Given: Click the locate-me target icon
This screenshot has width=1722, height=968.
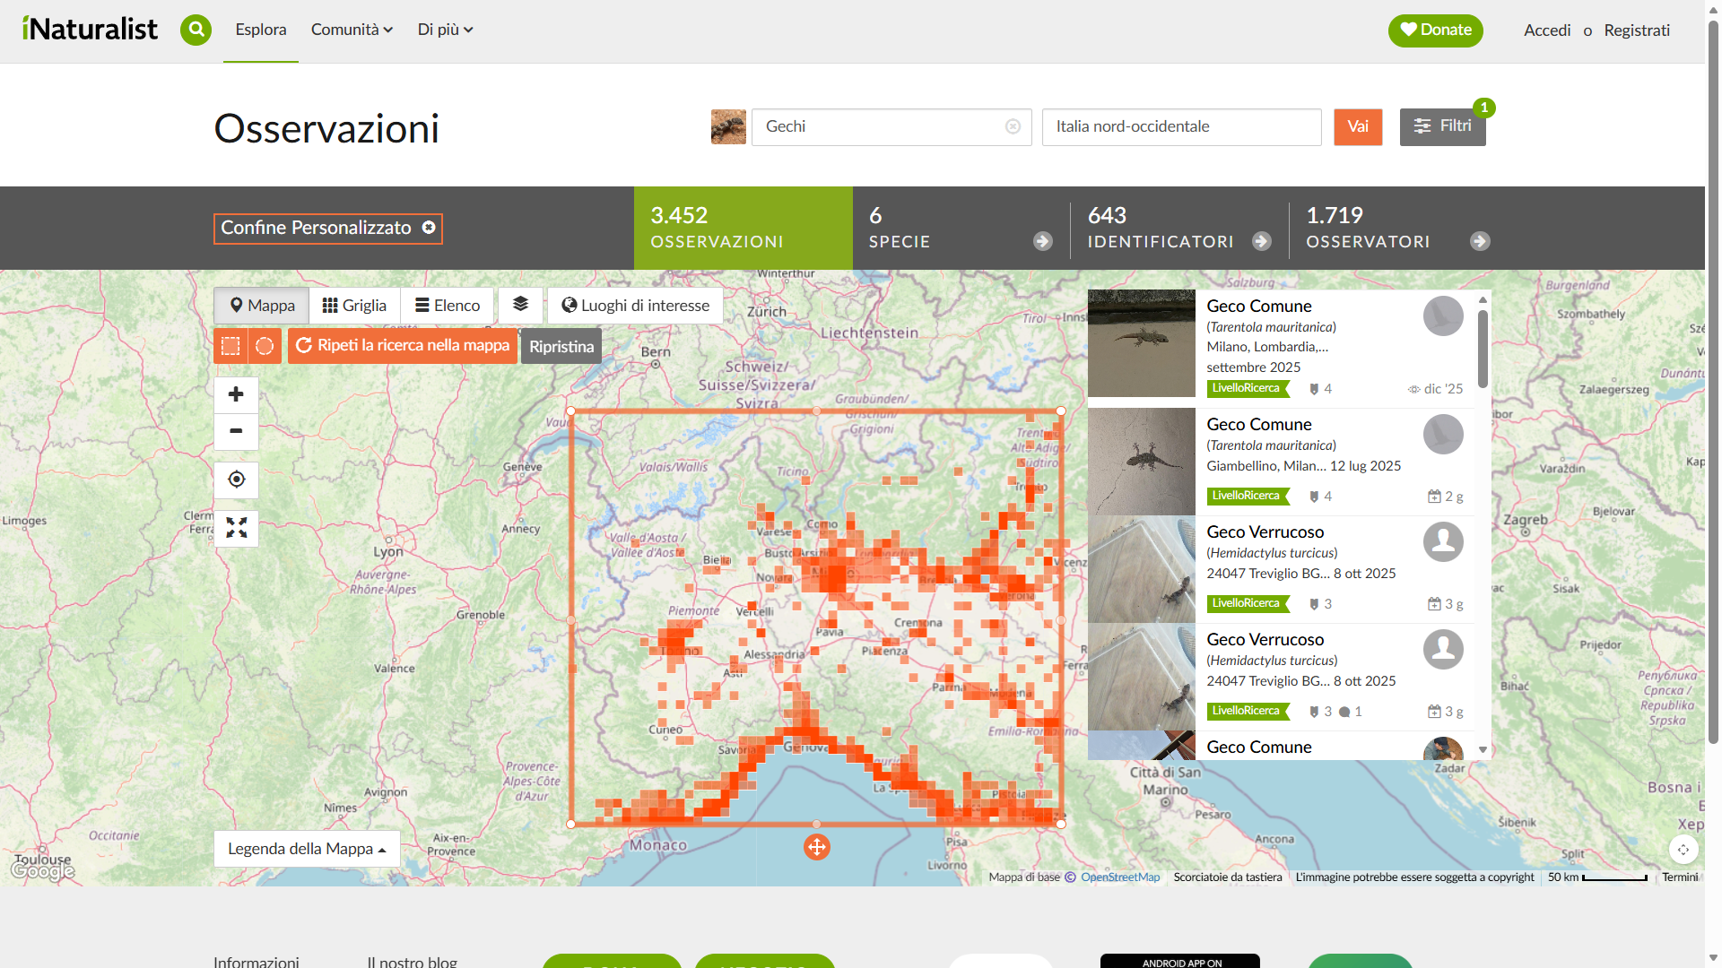Looking at the screenshot, I should (236, 480).
